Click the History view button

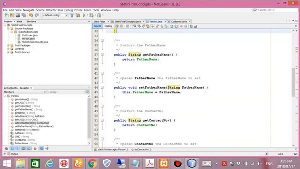click(108, 26)
